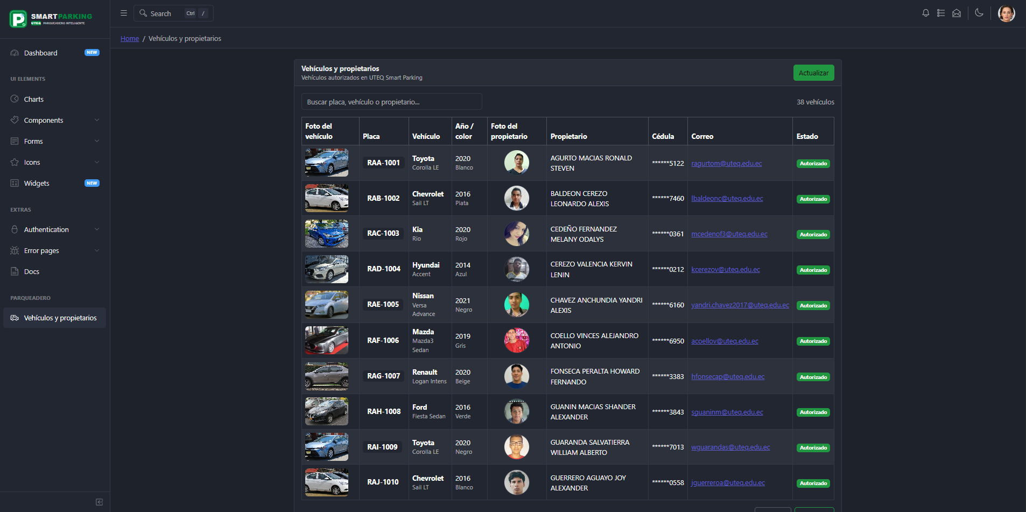Open user profile avatar menu
Viewport: 1026px width, 512px height.
pos(1007,13)
